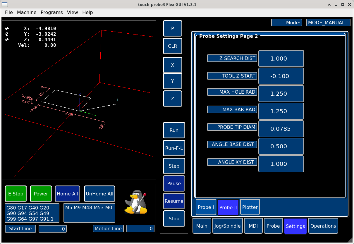Image resolution: width=354 pixels, height=244 pixels.
Task: Switch to the Plotter tab
Action: (x=250, y=207)
